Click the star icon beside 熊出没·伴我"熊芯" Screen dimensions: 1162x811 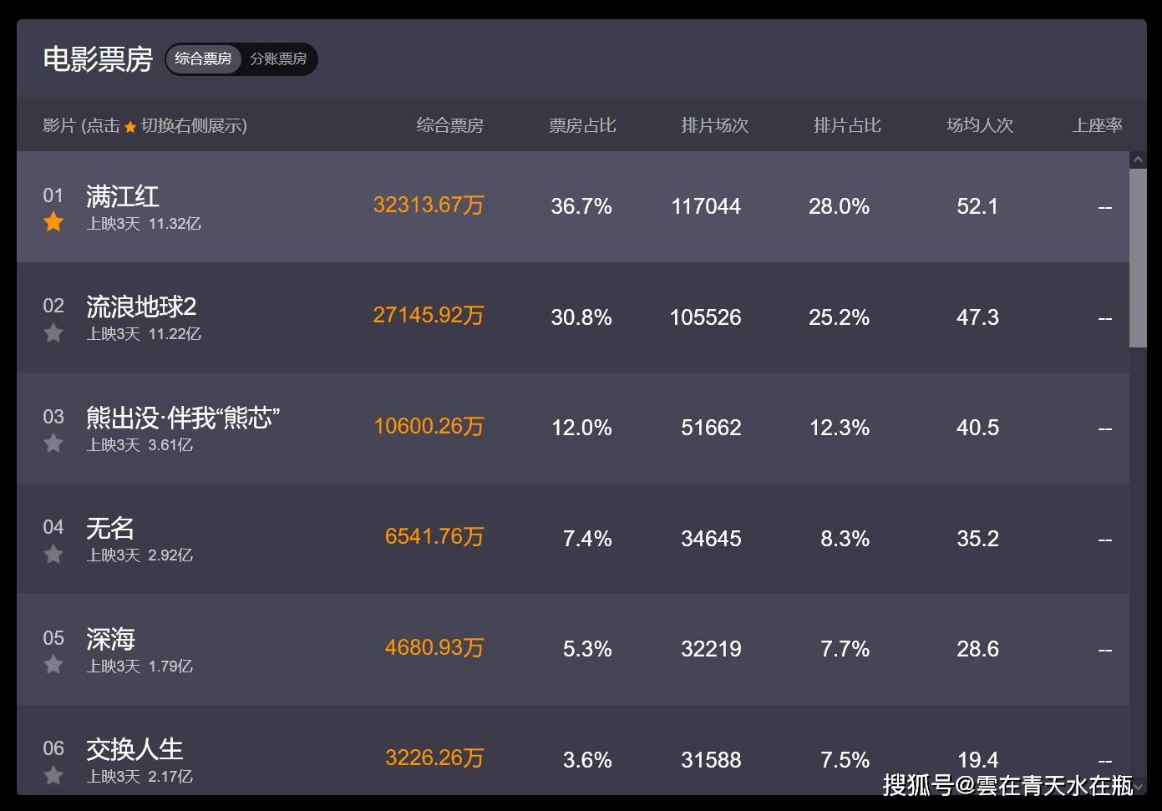click(53, 444)
